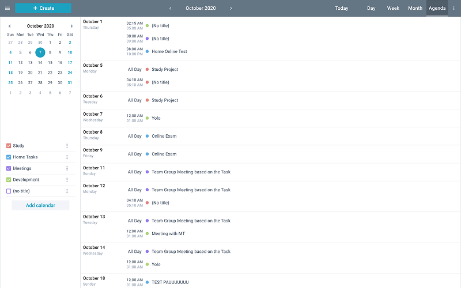Expand Home Tasks calendar options menu
Viewport: 461px width, 288px height.
[67, 157]
